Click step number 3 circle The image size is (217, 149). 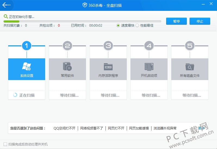pyautogui.click(x=108, y=46)
